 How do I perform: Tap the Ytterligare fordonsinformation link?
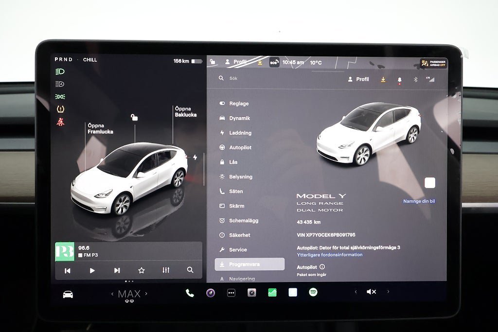330,255
